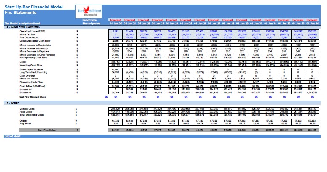The height and width of the screenshot is (172, 327).
Task: Select the Variable Costs cell 241,429
Action: point(116,109)
